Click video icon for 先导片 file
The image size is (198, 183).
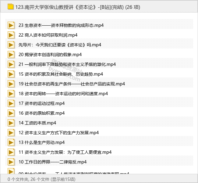click(11, 45)
